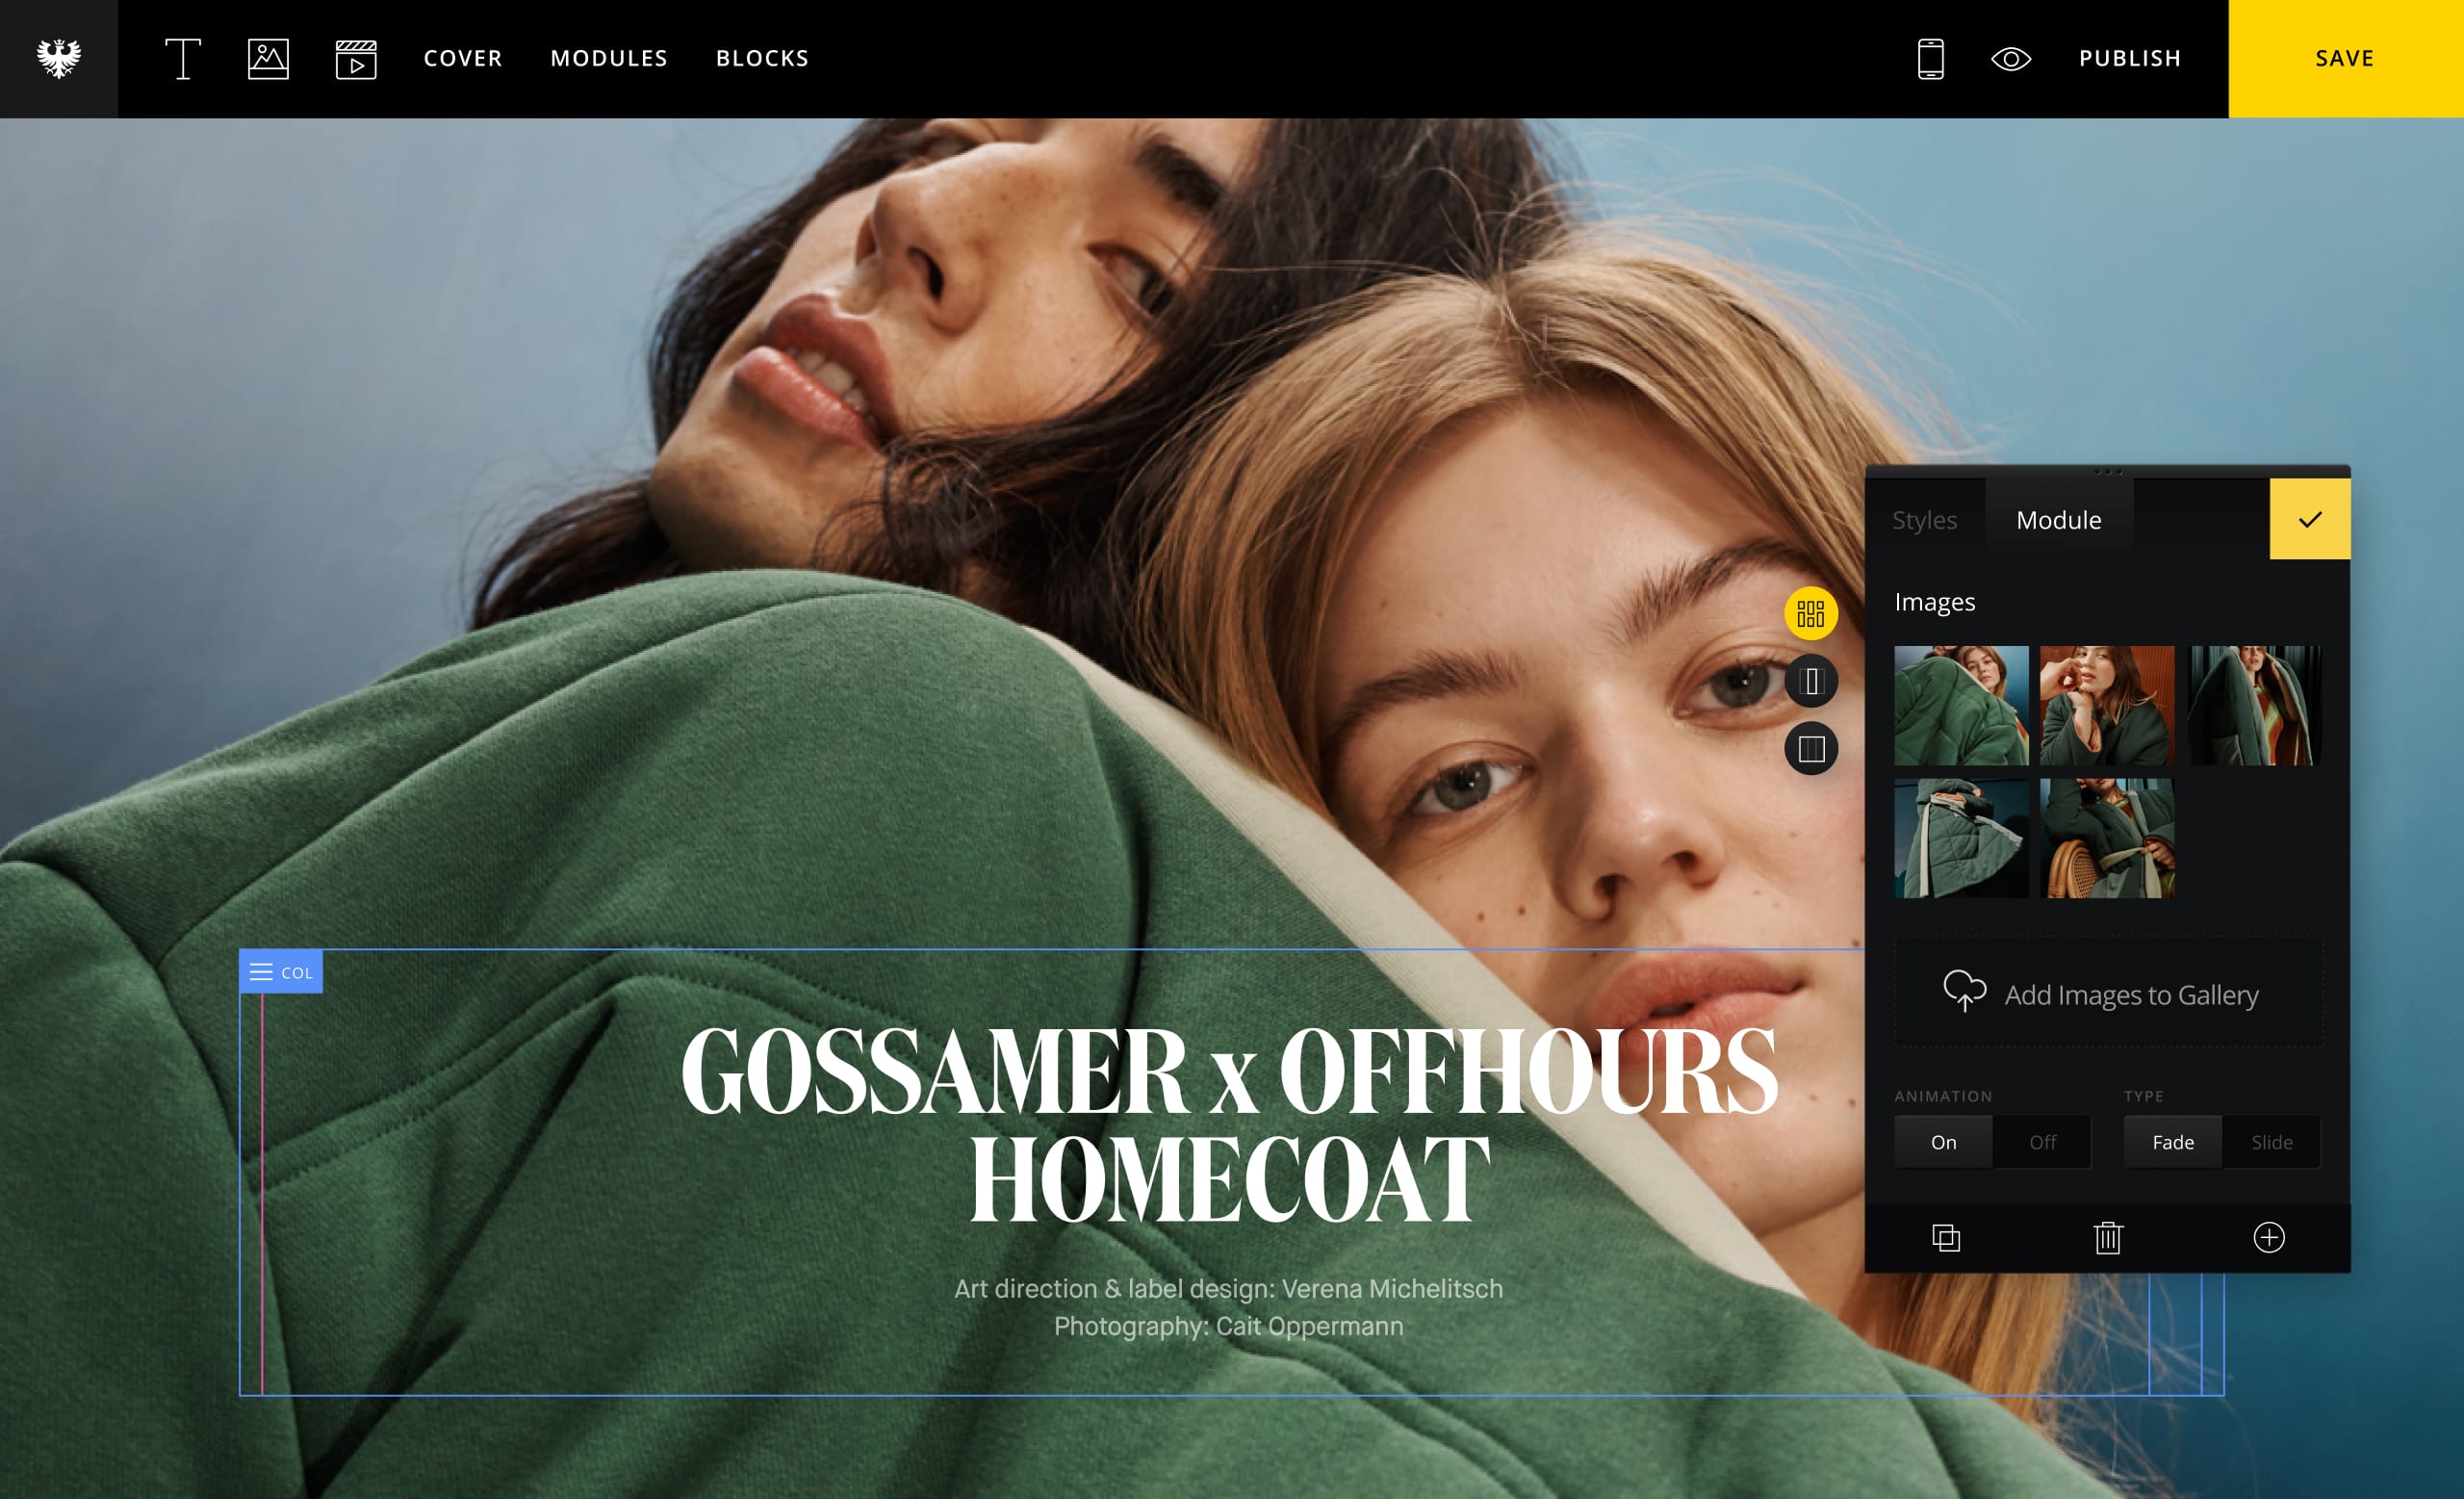Click the text tool icon in toolbar

[x=181, y=58]
